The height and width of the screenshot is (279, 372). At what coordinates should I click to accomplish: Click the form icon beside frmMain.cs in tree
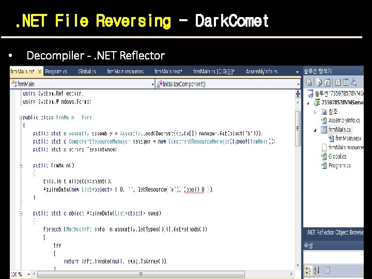point(324,130)
